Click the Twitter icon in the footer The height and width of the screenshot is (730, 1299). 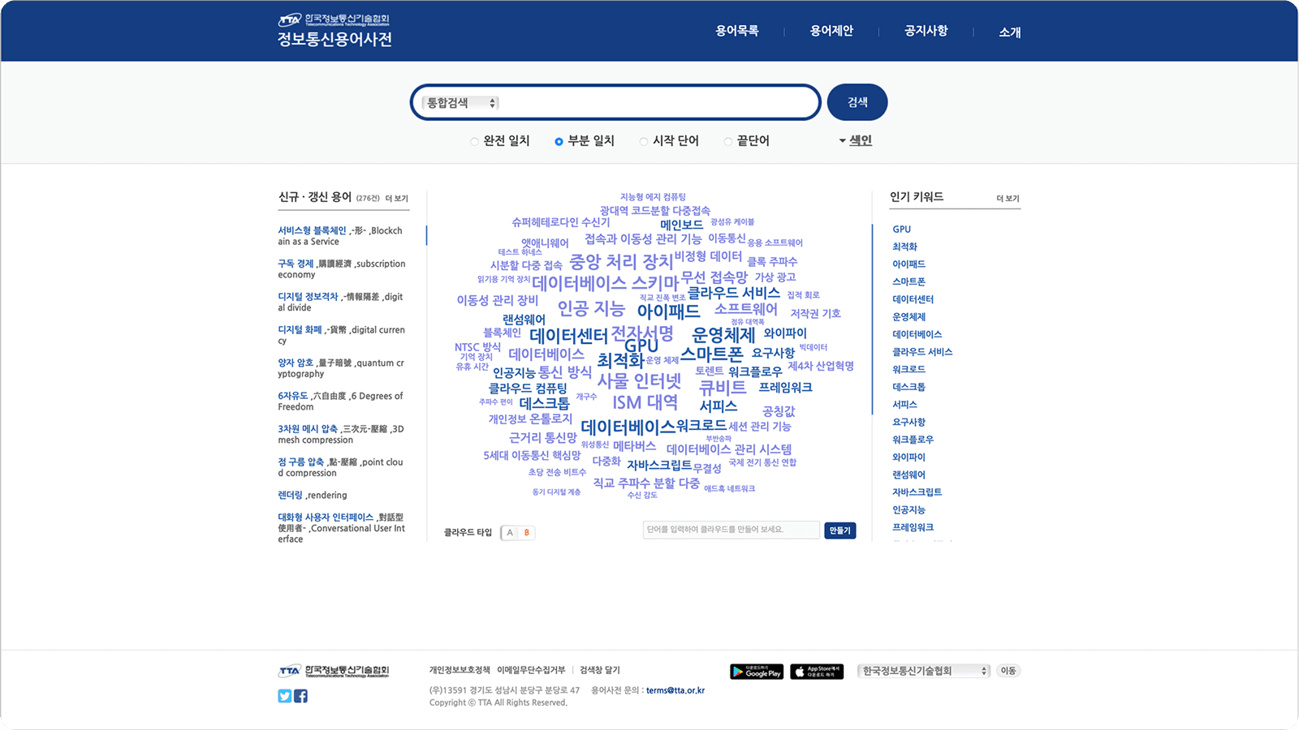click(x=284, y=696)
